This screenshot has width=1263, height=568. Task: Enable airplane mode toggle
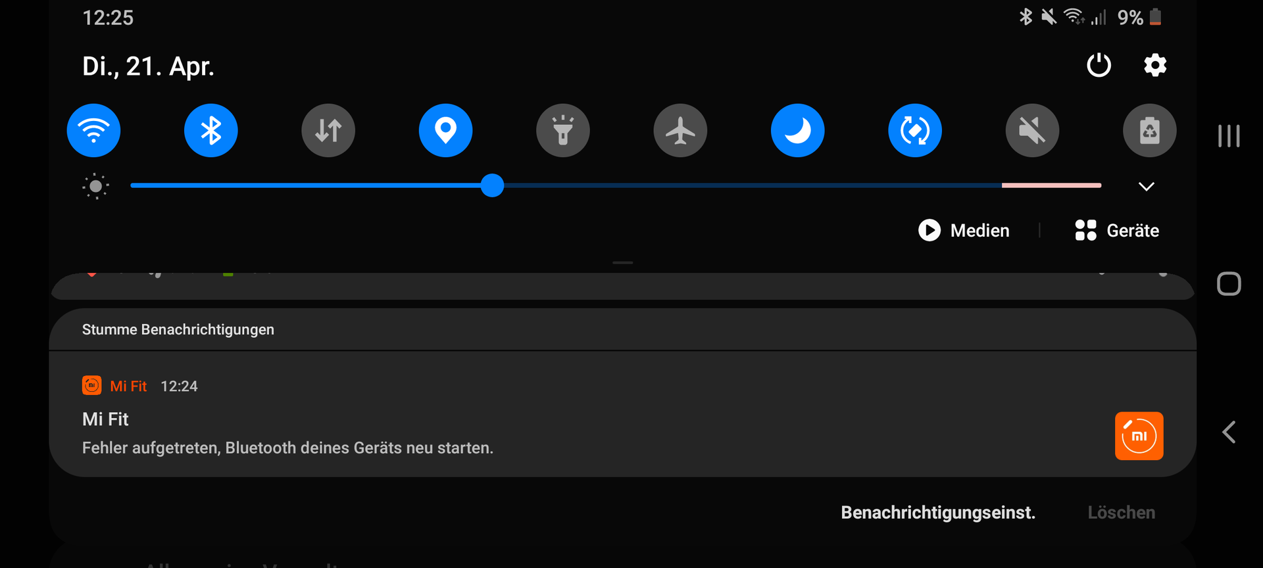680,130
